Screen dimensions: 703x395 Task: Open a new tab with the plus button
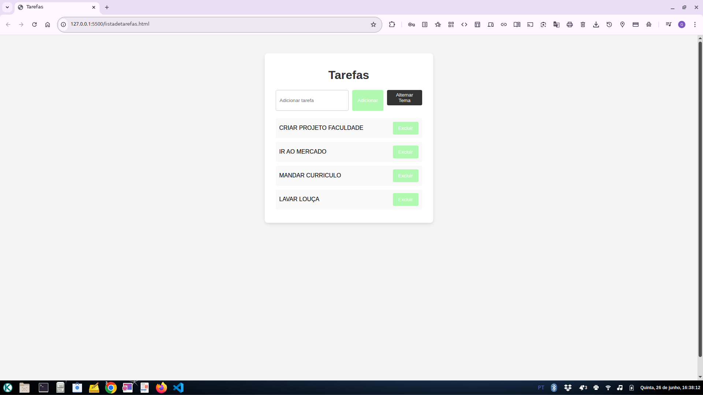[x=107, y=7]
